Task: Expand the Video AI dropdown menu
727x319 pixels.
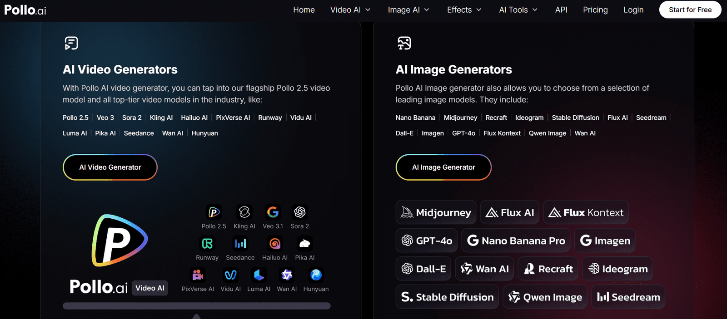Action: [x=350, y=10]
